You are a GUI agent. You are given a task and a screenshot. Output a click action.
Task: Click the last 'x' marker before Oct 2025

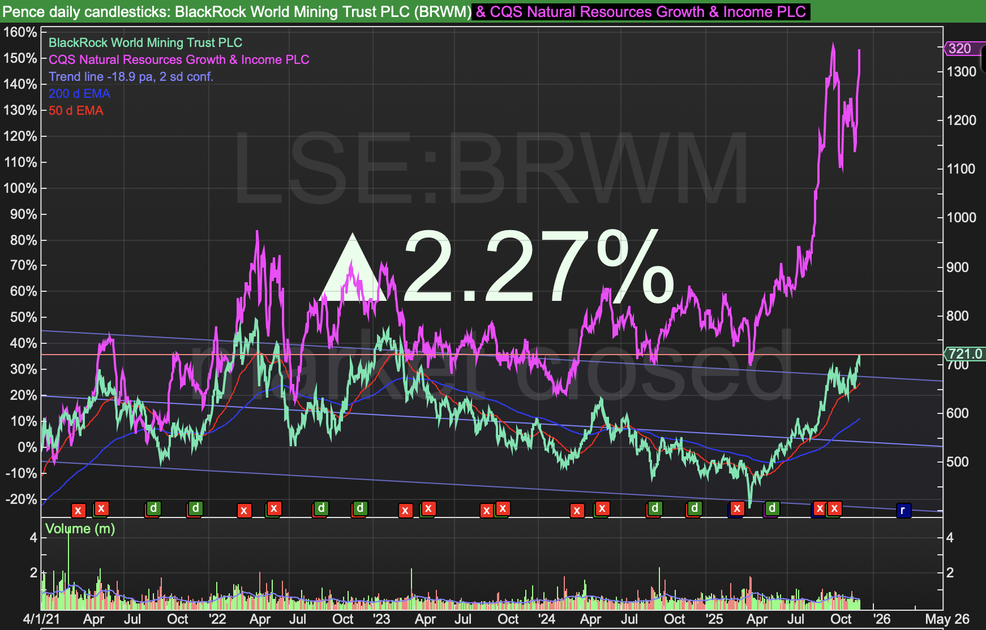pos(834,508)
